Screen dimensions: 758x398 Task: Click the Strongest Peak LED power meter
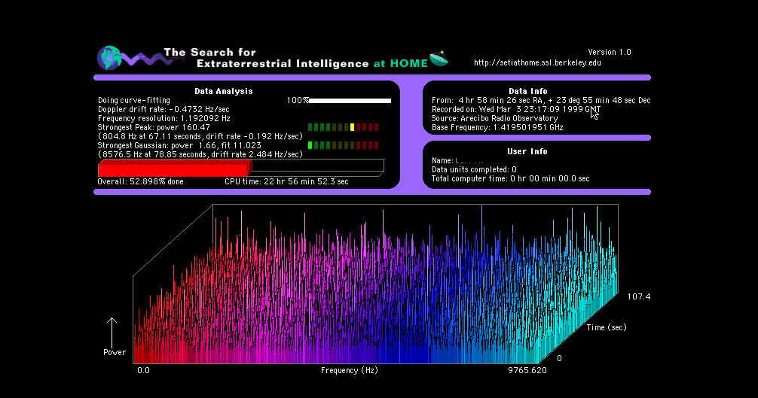344,127
